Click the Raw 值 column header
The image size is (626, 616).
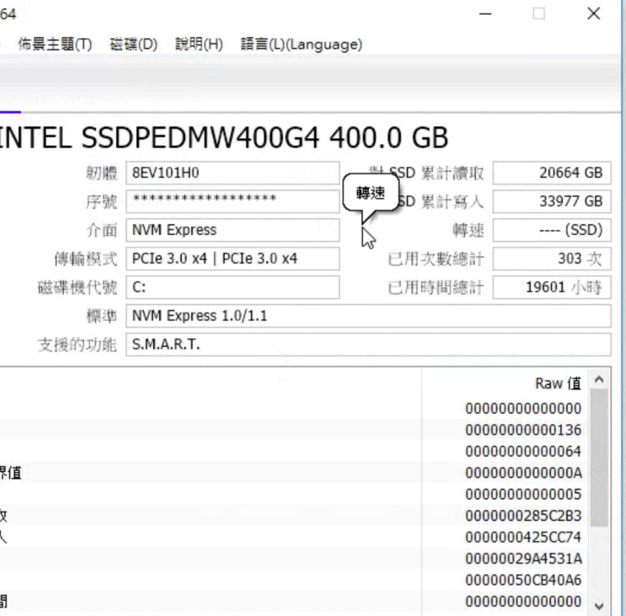coord(558,383)
